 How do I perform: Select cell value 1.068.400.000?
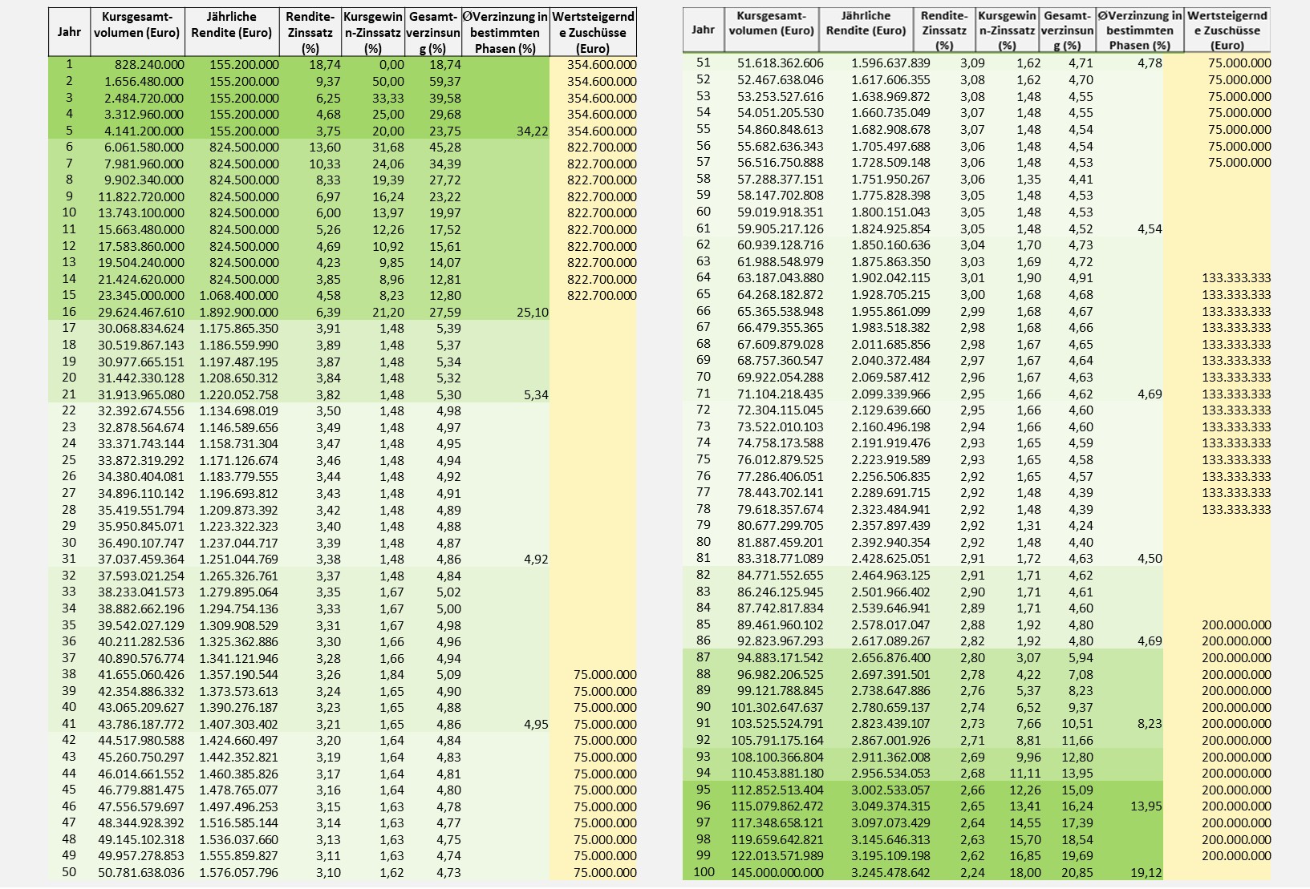pyautogui.click(x=238, y=295)
